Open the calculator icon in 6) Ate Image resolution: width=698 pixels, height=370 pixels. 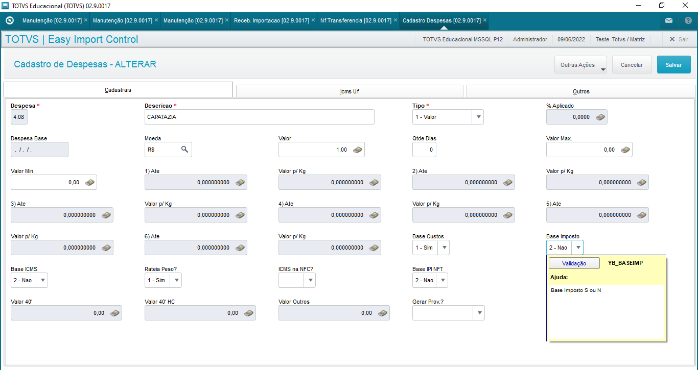240,248
